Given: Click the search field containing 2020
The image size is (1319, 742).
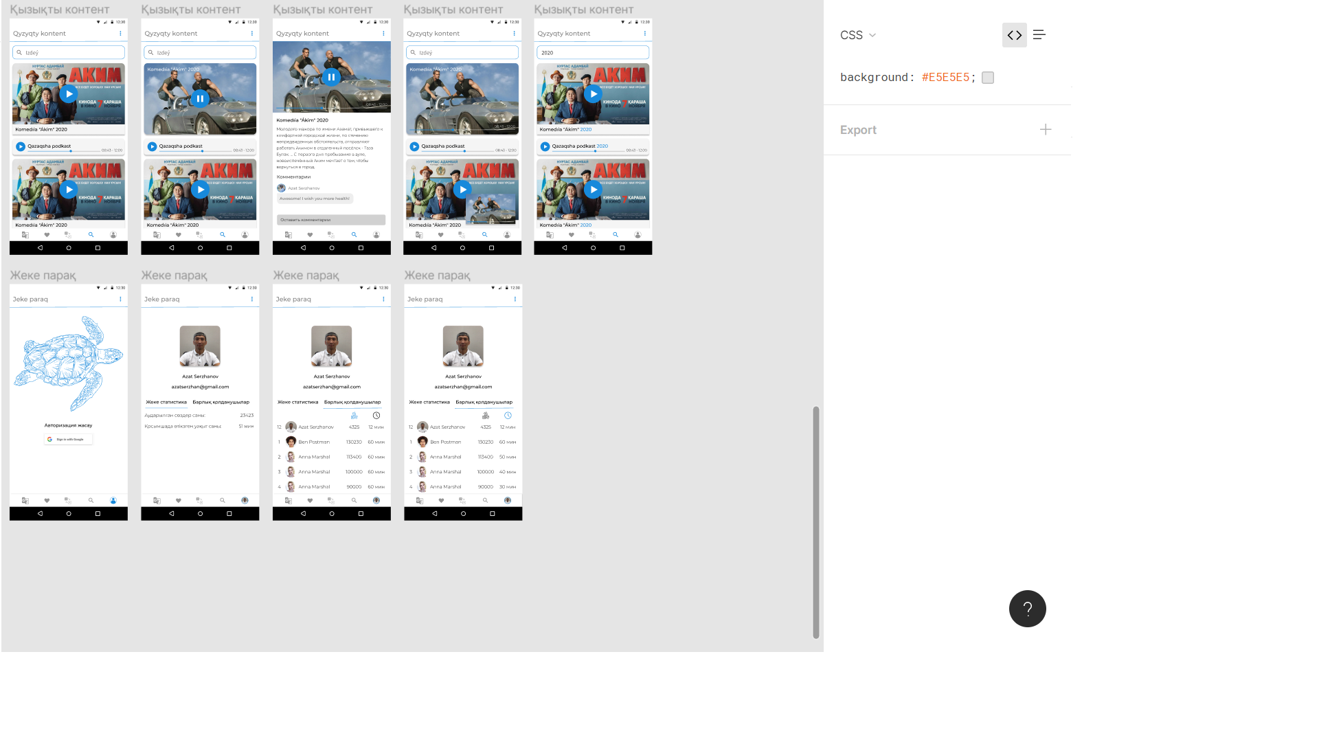Looking at the screenshot, I should pyautogui.click(x=592, y=53).
